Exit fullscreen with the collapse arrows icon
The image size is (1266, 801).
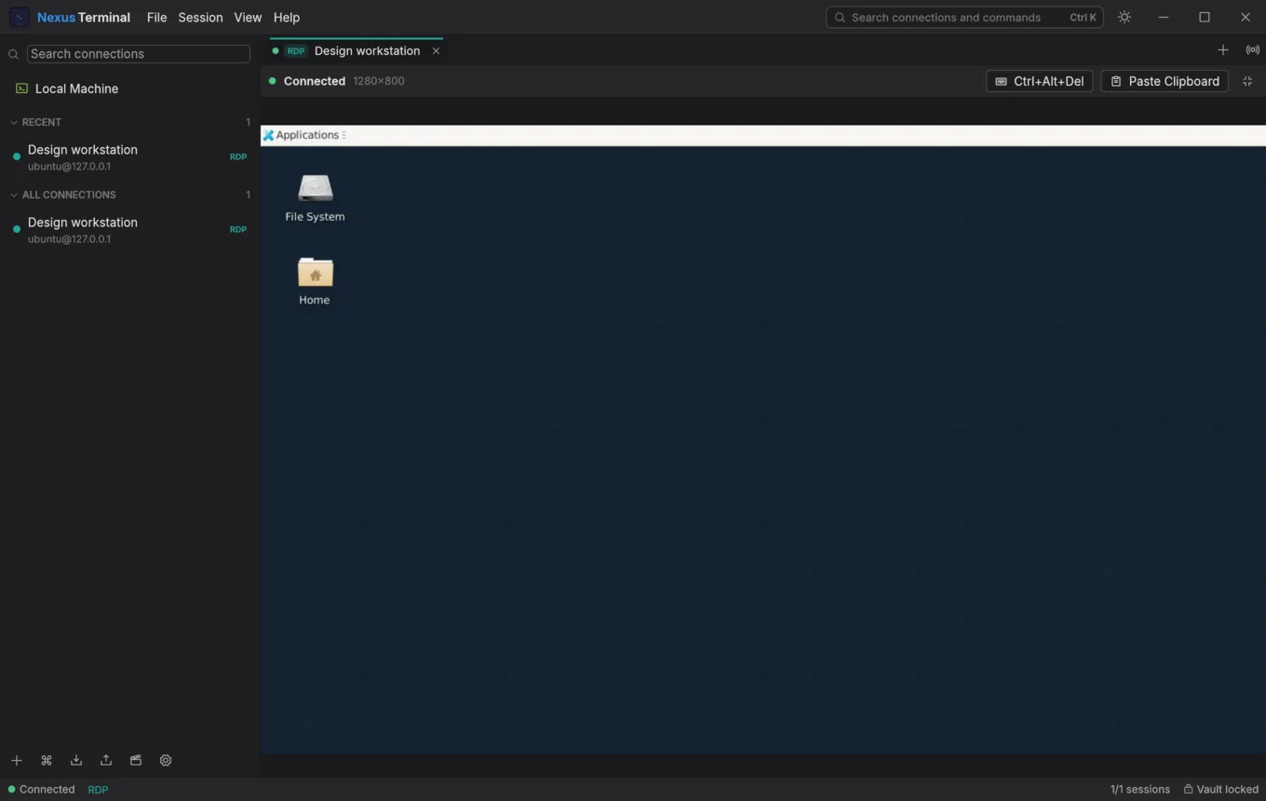1247,81
